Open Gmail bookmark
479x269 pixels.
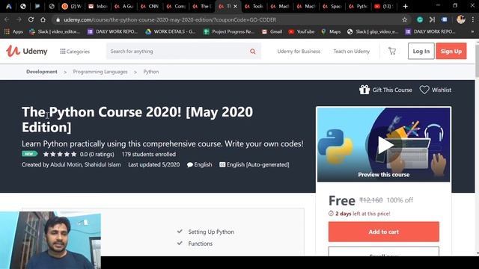pos(272,31)
